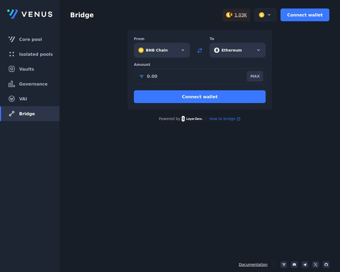Click the Venus icon in the footer
Screen dimensions: 340x272
pyautogui.click(x=284, y=265)
